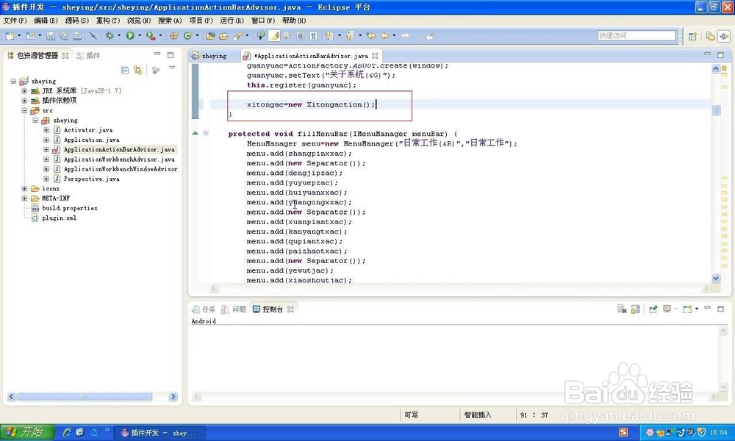735x441 pixels.
Task: Close the 控制台 console view
Action: click(x=290, y=309)
